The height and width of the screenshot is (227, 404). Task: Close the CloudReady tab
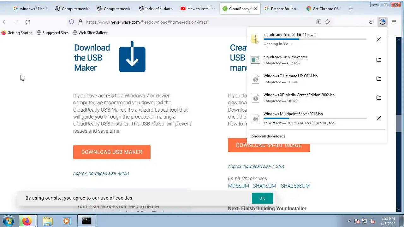coord(255,9)
